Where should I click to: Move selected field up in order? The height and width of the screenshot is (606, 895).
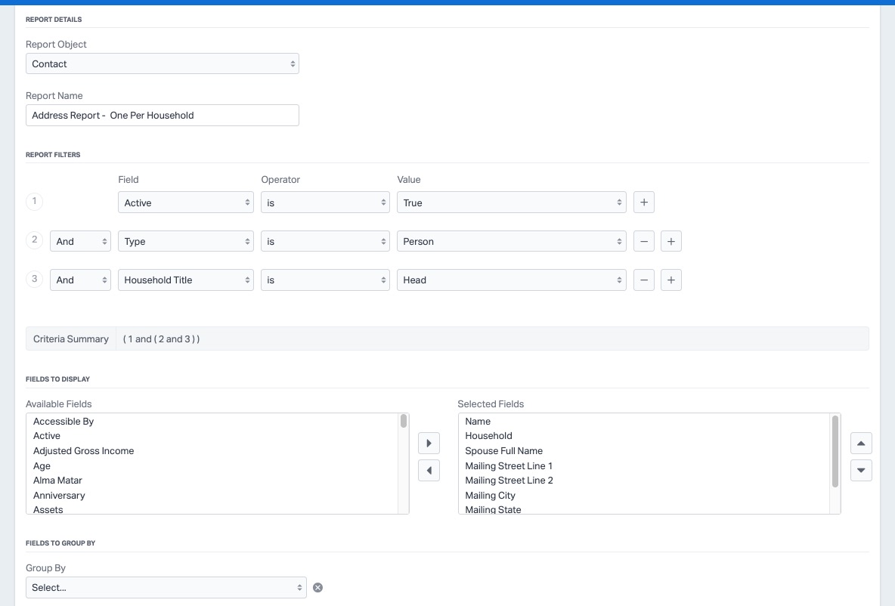(x=861, y=443)
